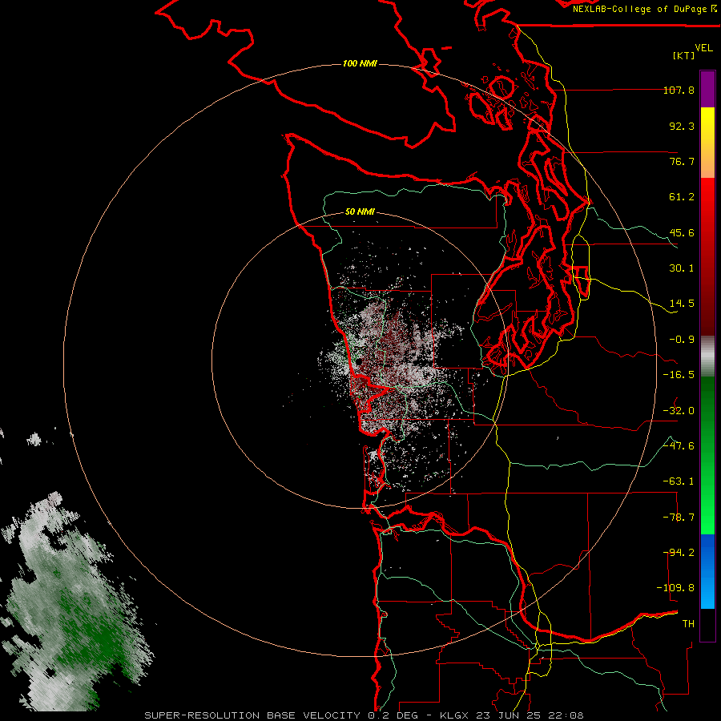Click the purple segment of the velocity color bar
Screen dimensions: 721x721
pos(707,90)
